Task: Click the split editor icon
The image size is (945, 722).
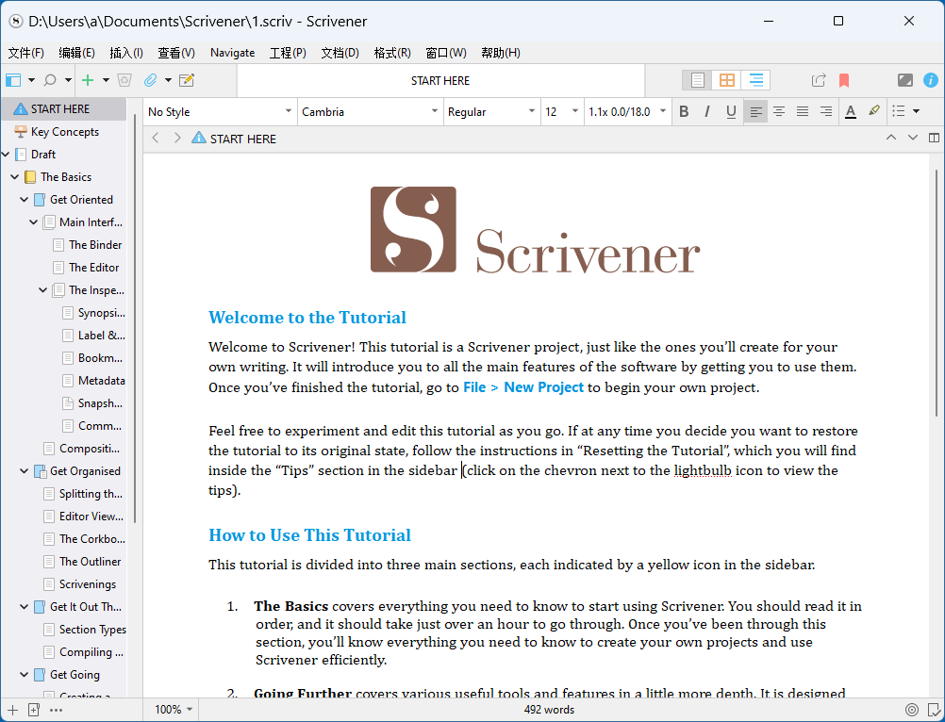Action: [934, 138]
